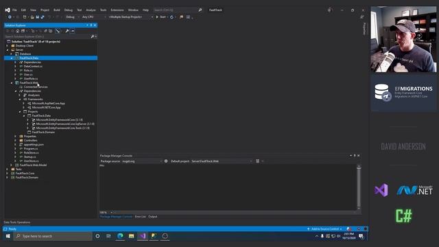Open the Default project dropdown
Screen dimensions: 439x247
click(222, 161)
